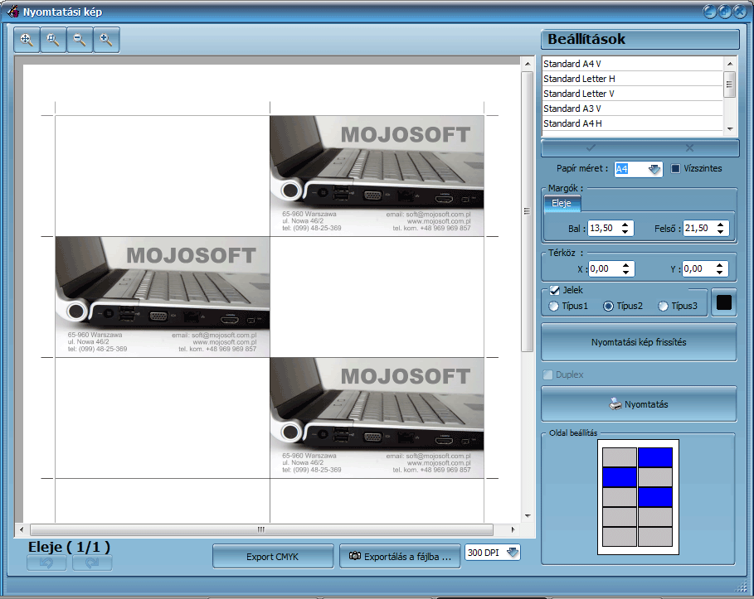The height and width of the screenshot is (599, 754).
Task: Increase the Térköz Y value with up arrow
Action: point(719,264)
